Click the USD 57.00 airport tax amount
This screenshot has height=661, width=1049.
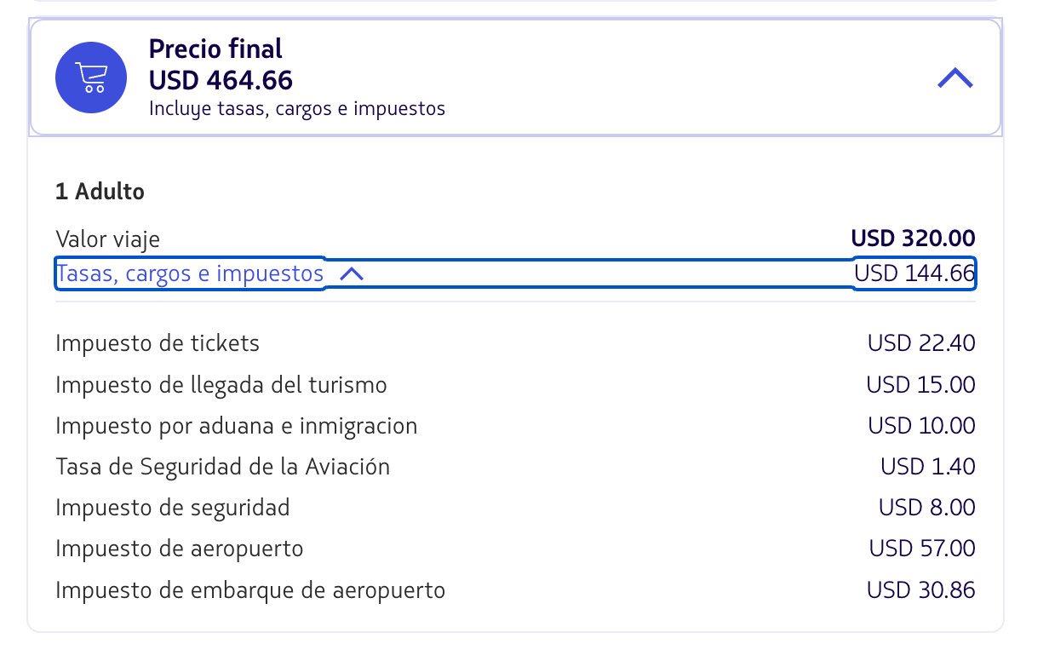[922, 549]
